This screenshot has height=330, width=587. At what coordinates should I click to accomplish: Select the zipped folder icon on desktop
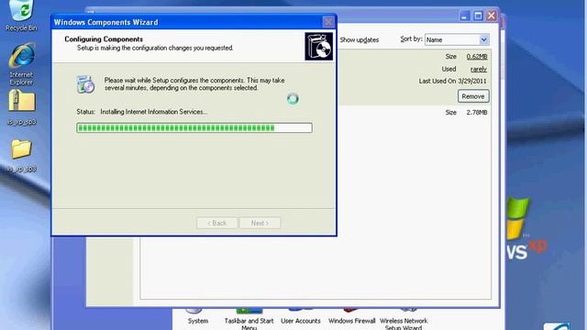[22, 100]
